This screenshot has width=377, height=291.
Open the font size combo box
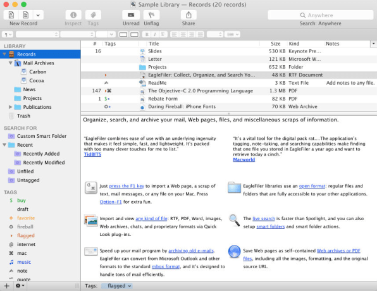pos(106,34)
